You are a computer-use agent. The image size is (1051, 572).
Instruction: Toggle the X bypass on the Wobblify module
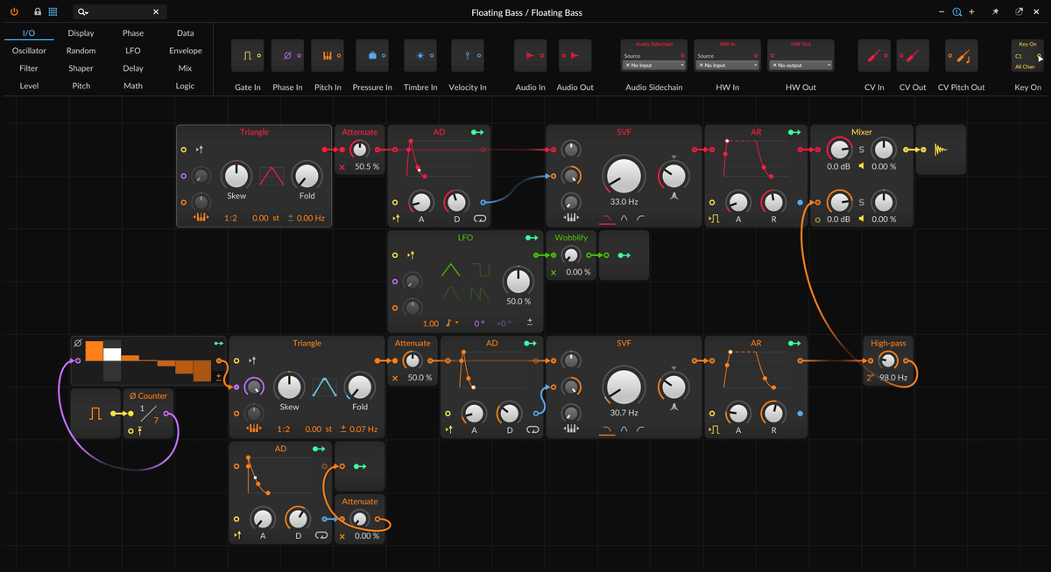click(x=554, y=272)
